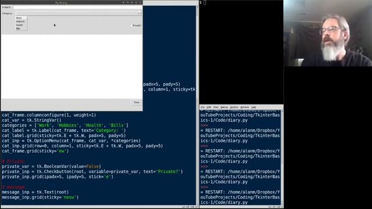Click the IDLE shell vertical scrollbar
The image size is (372, 209).
(x=282, y=157)
